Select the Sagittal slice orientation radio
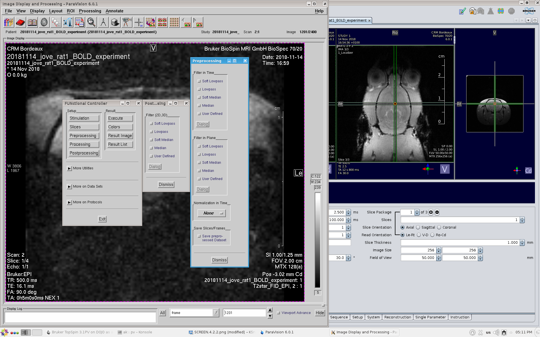Screen dimensions: 540x337 (418, 227)
